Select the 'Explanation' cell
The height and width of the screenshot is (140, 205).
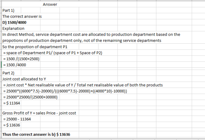click(x=13, y=28)
